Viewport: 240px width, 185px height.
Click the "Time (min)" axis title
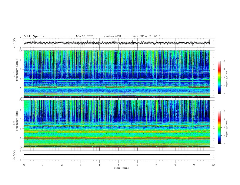click(121, 168)
